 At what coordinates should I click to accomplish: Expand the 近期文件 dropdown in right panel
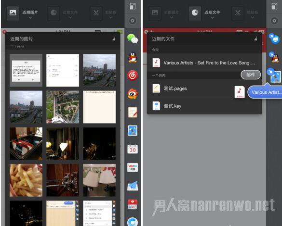[213, 18]
